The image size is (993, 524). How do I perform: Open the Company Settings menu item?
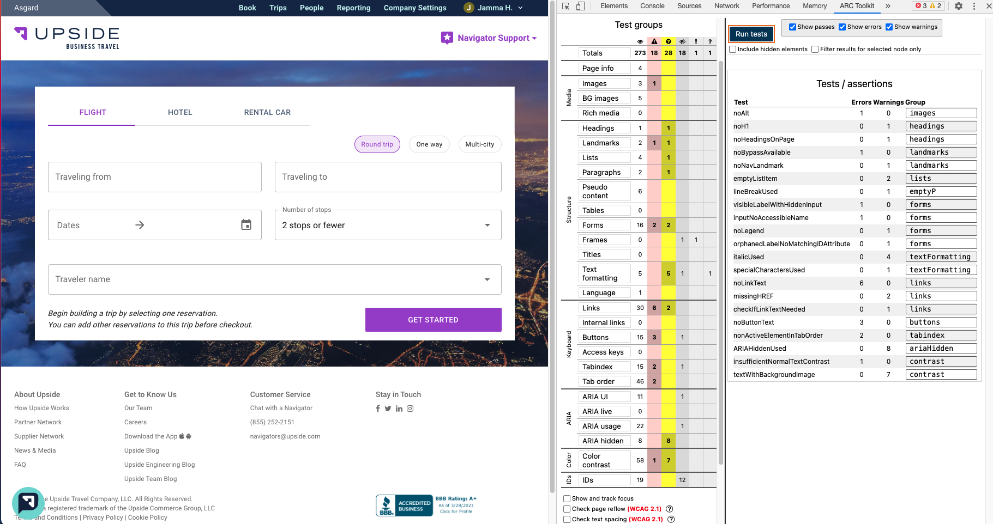pos(415,8)
